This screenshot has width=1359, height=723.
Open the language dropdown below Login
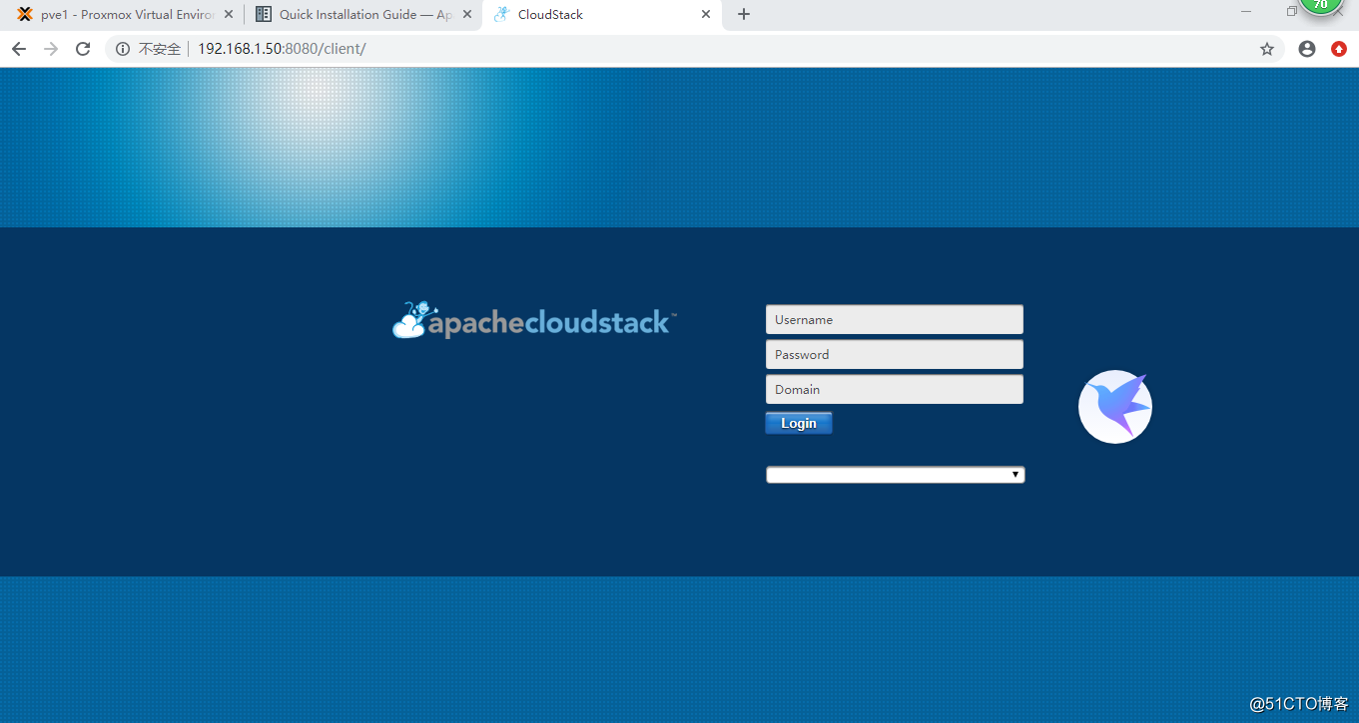pyautogui.click(x=895, y=475)
